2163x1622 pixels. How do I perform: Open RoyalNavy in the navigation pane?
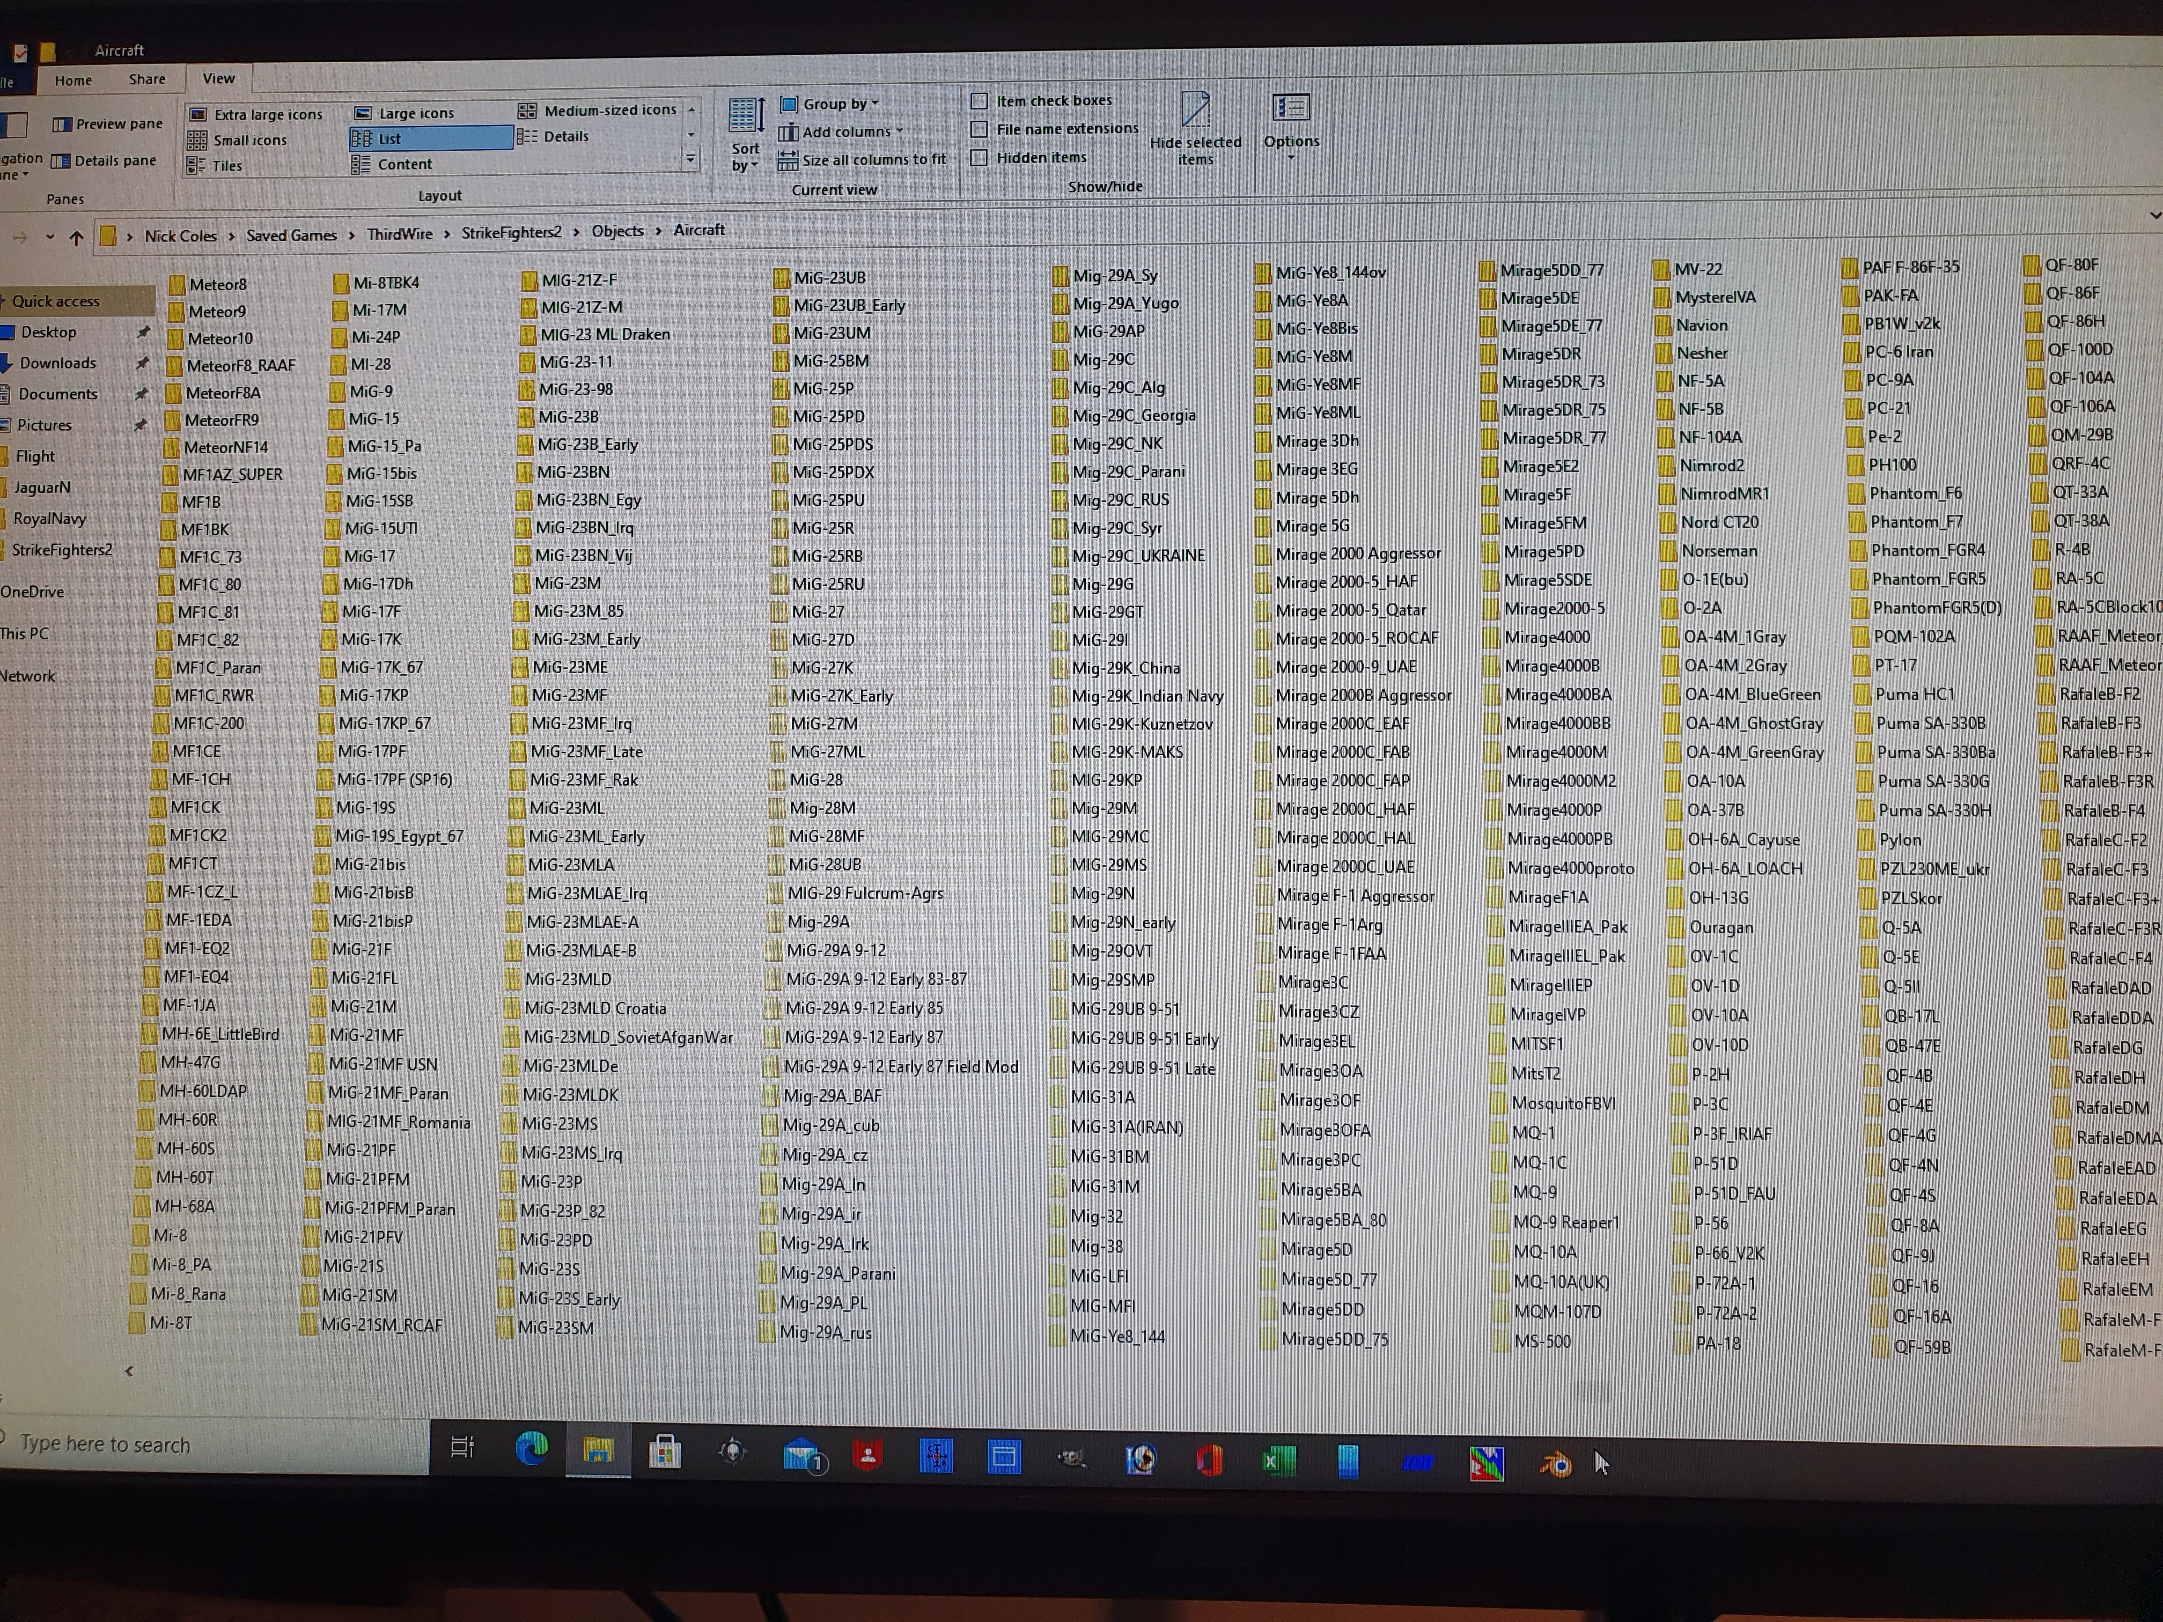coord(49,518)
